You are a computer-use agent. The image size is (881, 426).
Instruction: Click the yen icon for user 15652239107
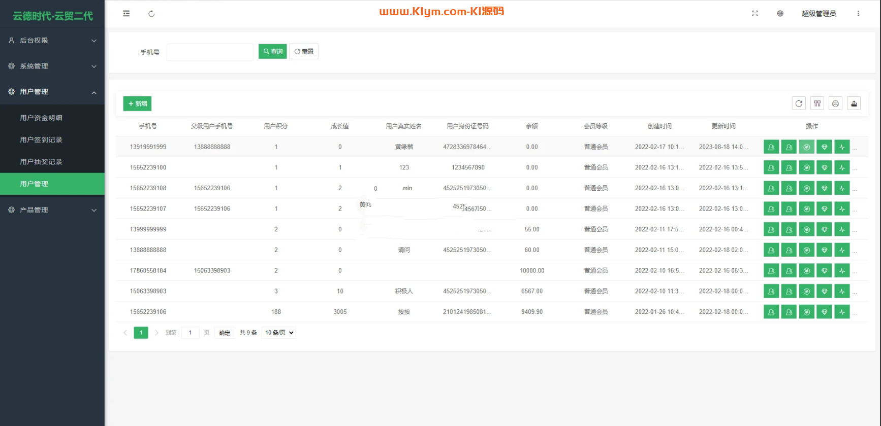tap(807, 209)
